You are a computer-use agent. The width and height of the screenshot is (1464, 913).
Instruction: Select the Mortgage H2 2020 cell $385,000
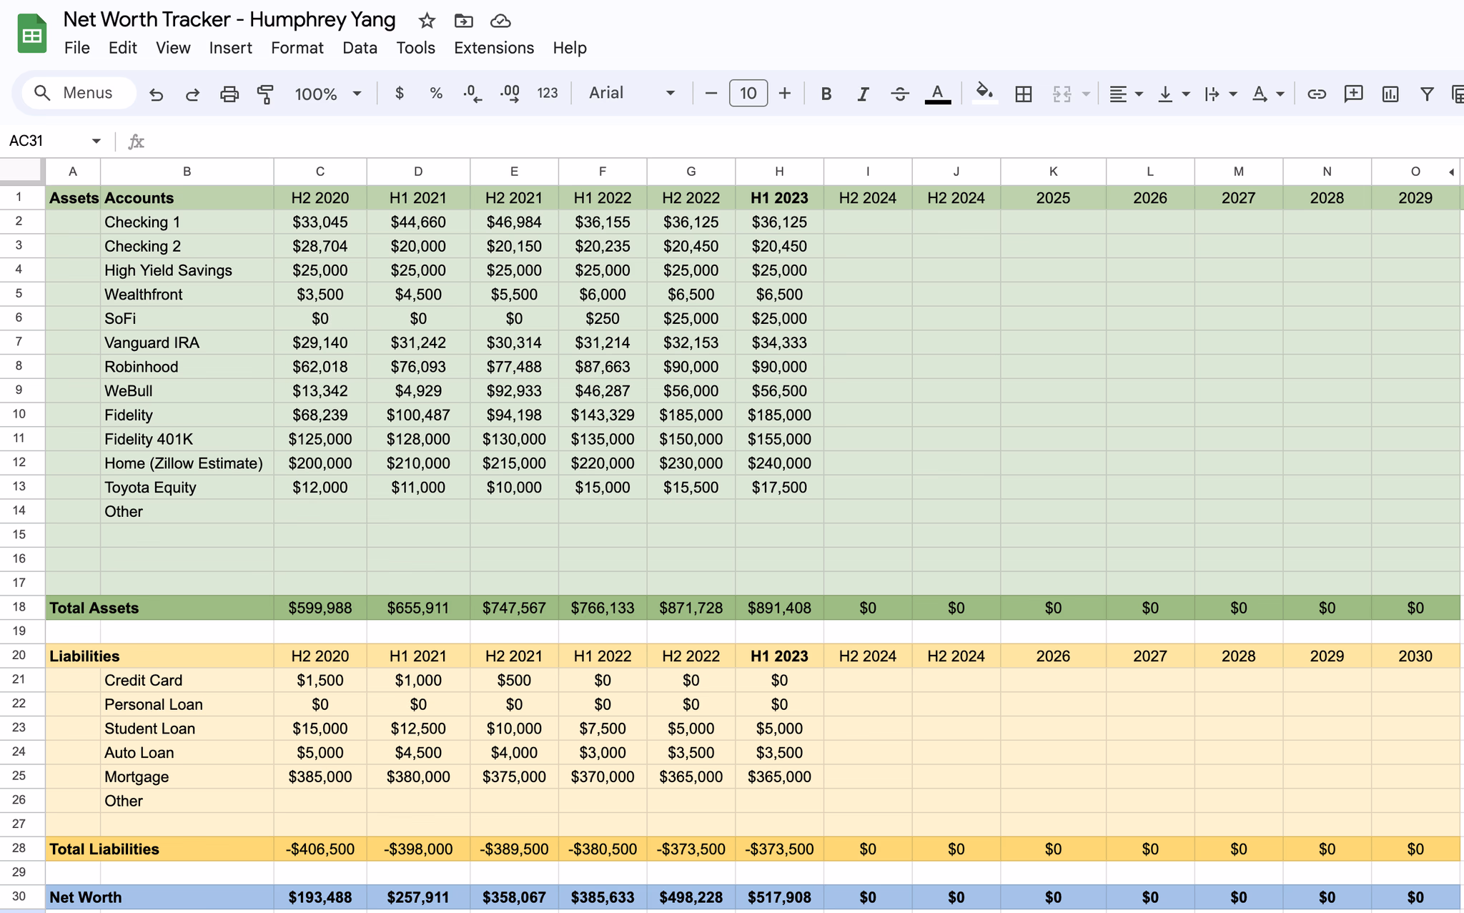(x=320, y=776)
